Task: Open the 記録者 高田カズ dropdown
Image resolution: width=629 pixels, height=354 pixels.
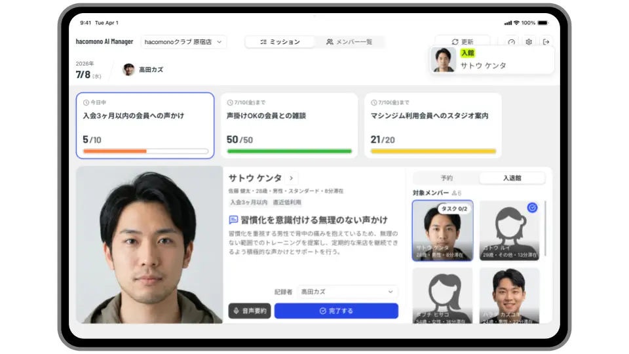Action: pyautogui.click(x=347, y=292)
